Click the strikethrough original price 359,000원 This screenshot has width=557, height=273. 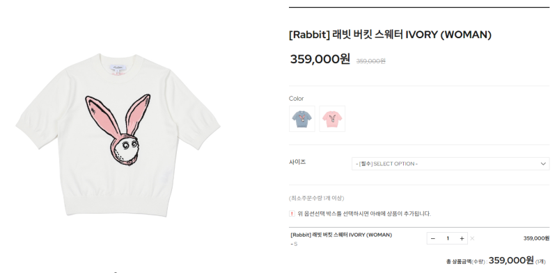click(x=371, y=61)
